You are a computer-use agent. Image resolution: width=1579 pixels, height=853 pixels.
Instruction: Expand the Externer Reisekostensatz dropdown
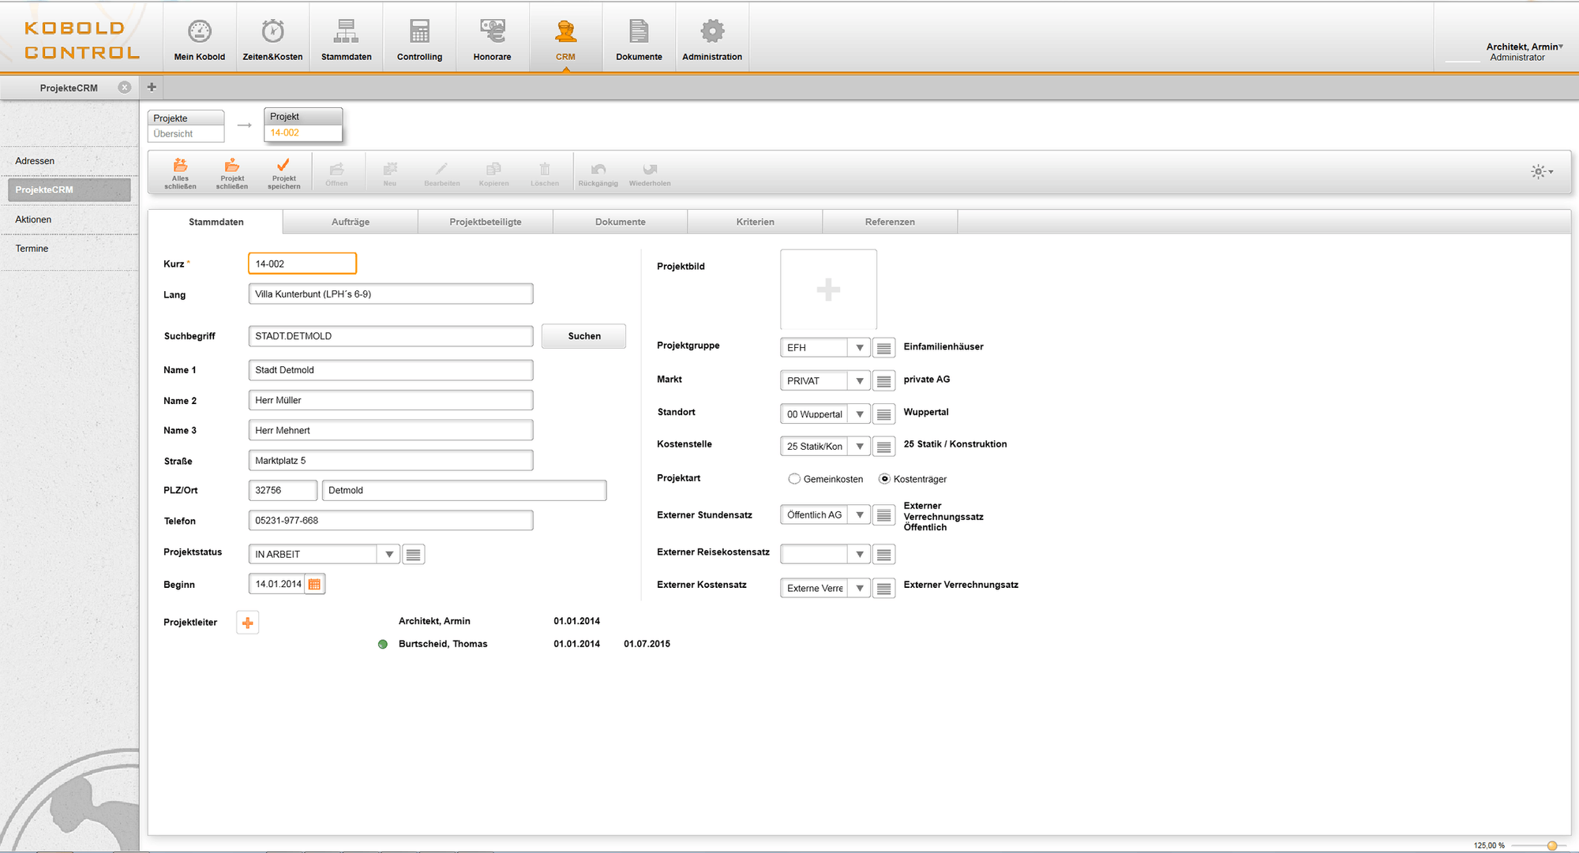tap(859, 555)
